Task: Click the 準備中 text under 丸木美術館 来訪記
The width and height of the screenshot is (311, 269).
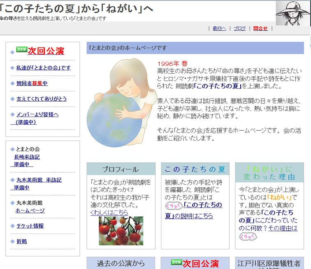Action: (x=20, y=188)
